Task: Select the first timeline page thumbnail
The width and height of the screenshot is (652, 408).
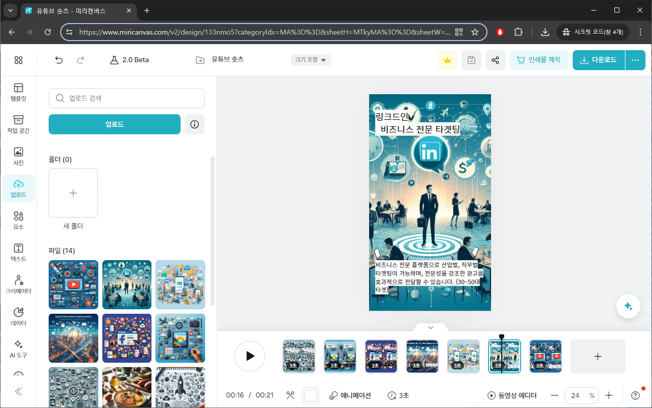Action: click(299, 356)
